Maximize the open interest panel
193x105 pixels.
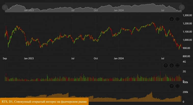177,86
